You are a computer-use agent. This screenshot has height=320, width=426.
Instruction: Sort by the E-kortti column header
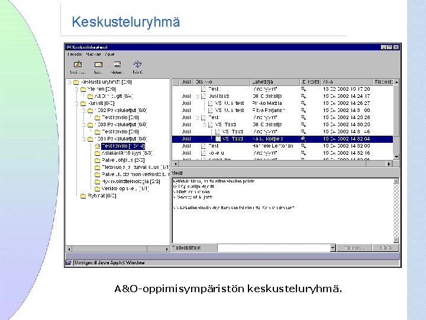[x=311, y=82]
